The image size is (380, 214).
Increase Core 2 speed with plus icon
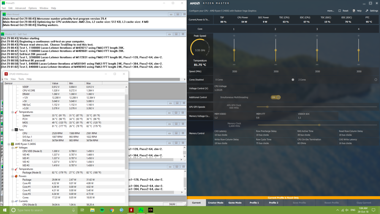coord(275,36)
